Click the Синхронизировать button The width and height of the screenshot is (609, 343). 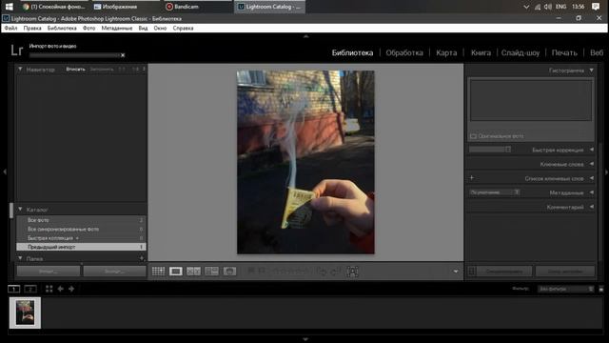(x=504, y=271)
